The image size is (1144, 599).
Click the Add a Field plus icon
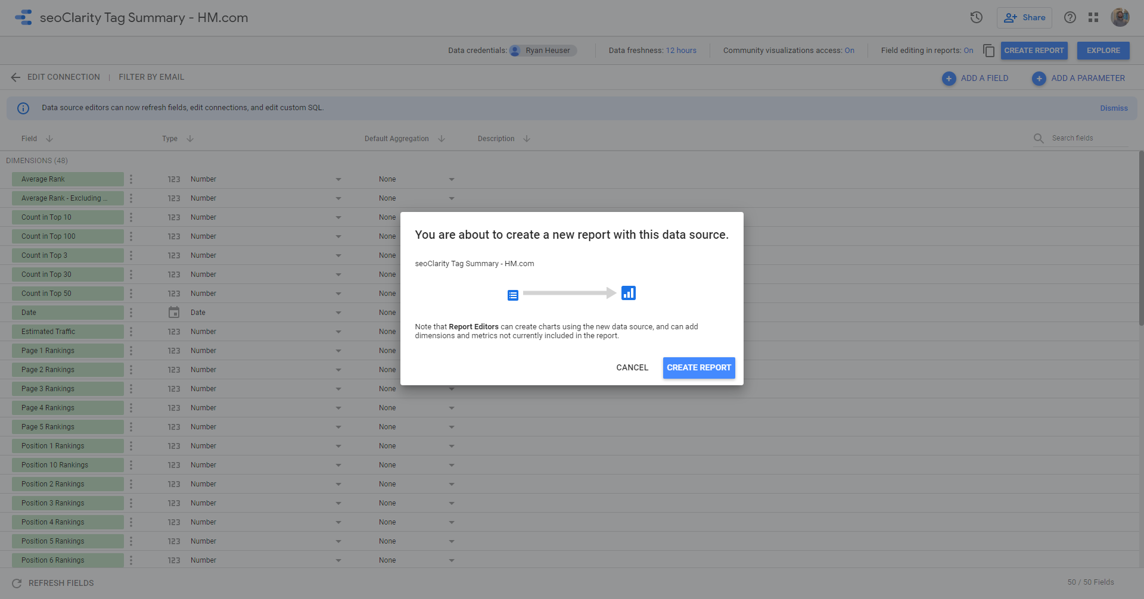[949, 79]
